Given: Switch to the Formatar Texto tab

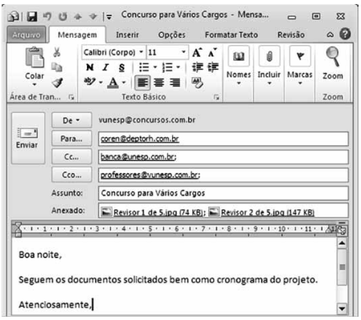Looking at the screenshot, I should pyautogui.click(x=232, y=34).
